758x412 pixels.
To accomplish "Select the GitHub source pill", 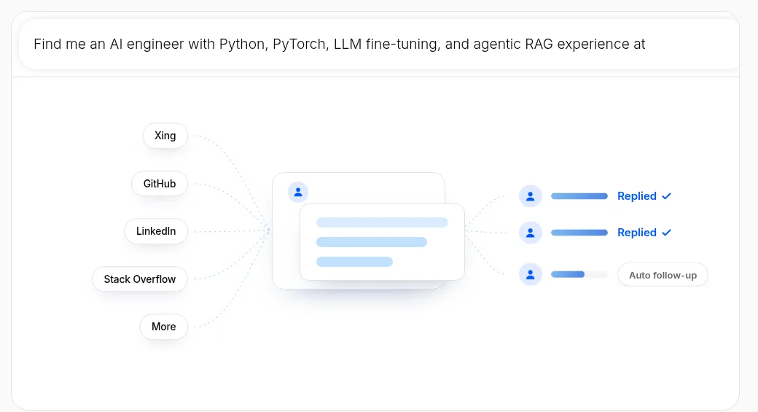I will (x=160, y=184).
